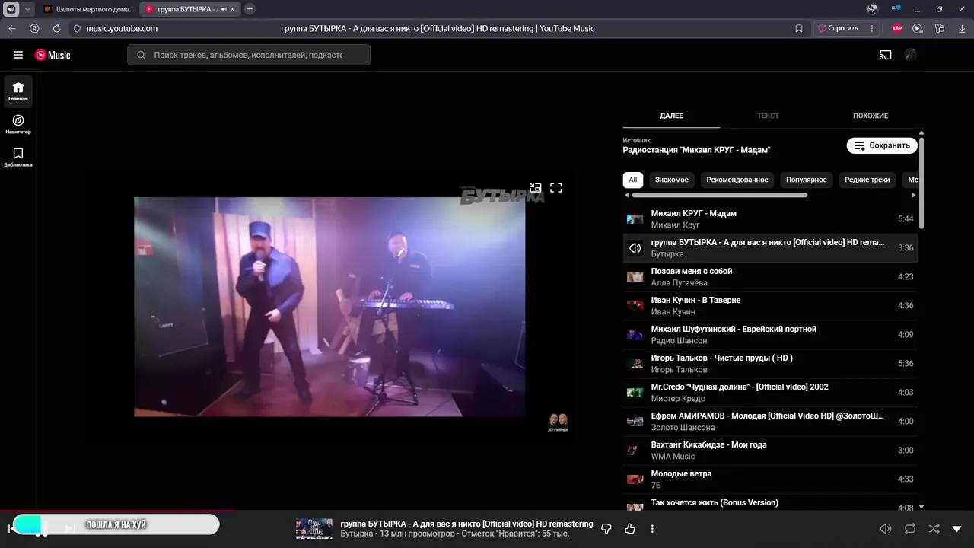Open the YouTube Music hamburger menu
Screen dimensions: 974x548
(18, 55)
